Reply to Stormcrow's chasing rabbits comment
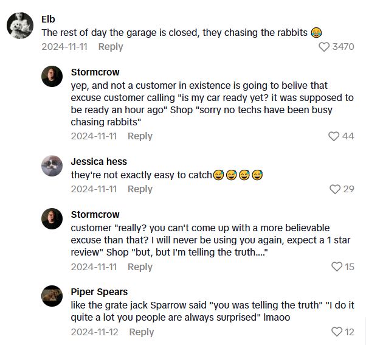This screenshot has width=366, height=345. click(140, 136)
